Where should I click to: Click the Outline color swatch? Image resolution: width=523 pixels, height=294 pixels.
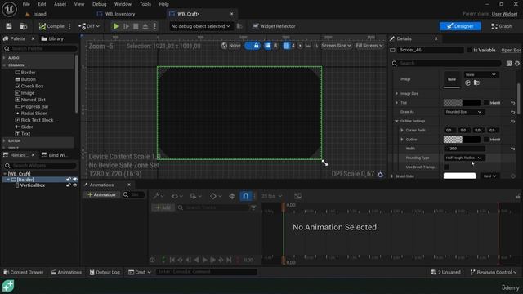[462, 140]
